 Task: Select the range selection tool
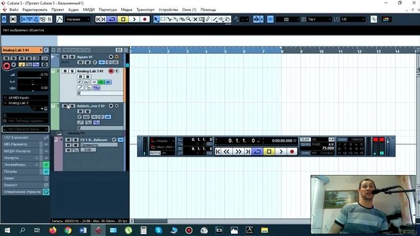[x=163, y=19]
